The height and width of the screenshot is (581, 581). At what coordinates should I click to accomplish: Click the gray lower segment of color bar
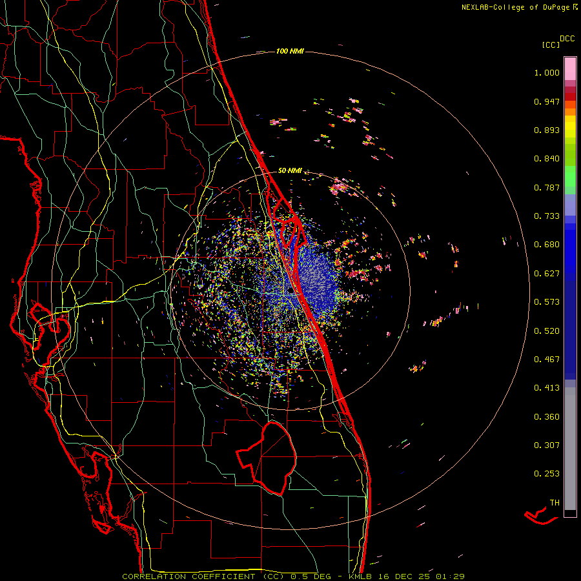click(570, 449)
